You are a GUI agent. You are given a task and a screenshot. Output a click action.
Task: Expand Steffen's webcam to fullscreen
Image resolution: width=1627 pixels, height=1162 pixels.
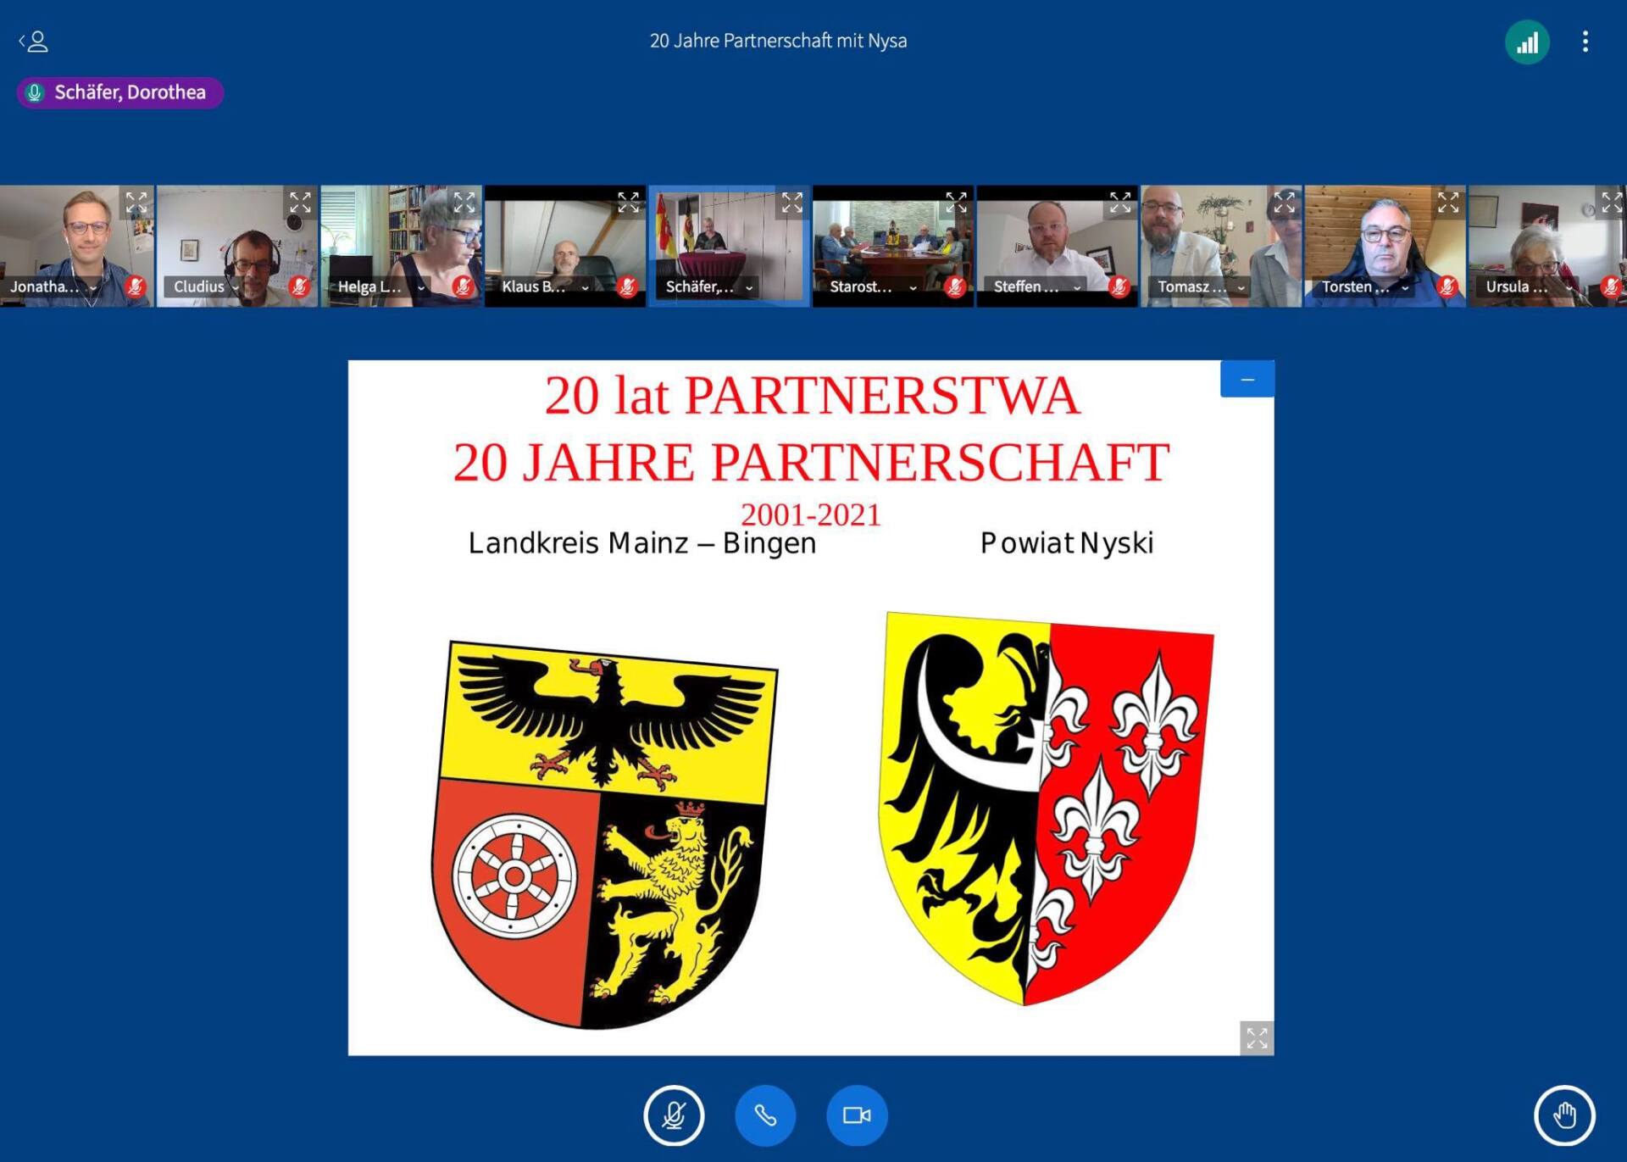coord(1119,203)
